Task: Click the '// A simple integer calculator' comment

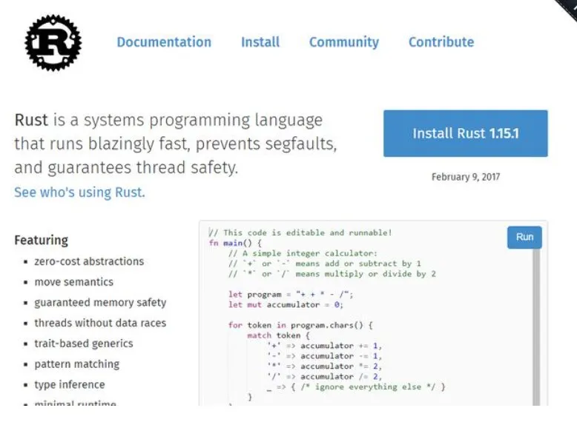Action: (303, 253)
